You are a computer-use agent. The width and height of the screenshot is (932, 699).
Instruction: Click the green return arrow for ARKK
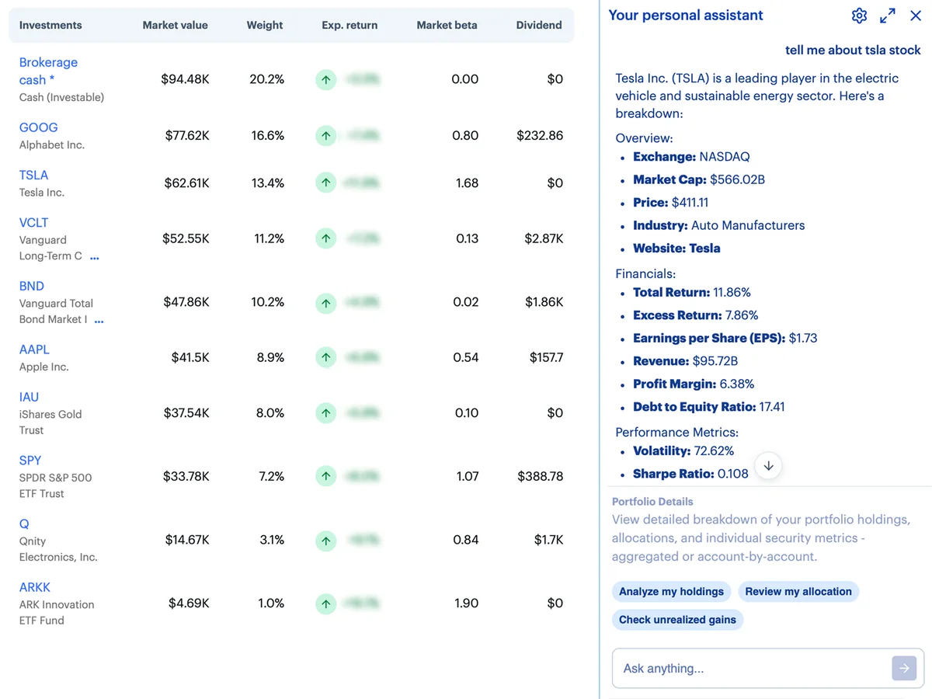point(325,603)
